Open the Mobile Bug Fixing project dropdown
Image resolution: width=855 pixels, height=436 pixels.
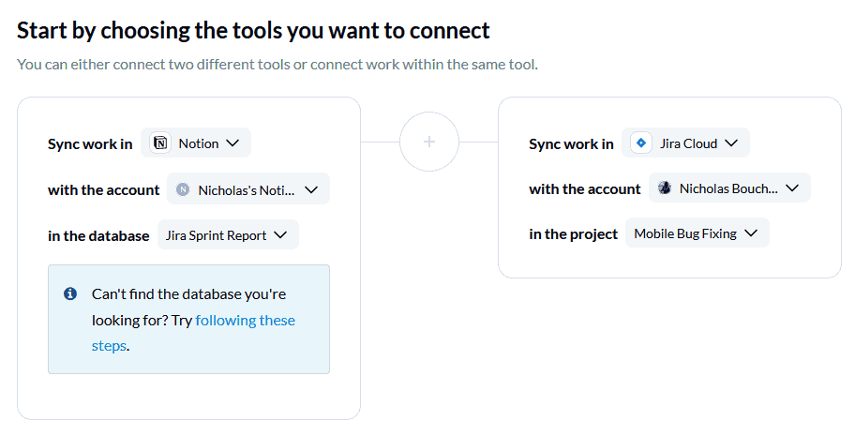tap(697, 233)
